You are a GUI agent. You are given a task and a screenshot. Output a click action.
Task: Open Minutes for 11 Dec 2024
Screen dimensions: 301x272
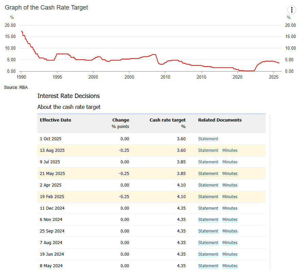pyautogui.click(x=230, y=208)
